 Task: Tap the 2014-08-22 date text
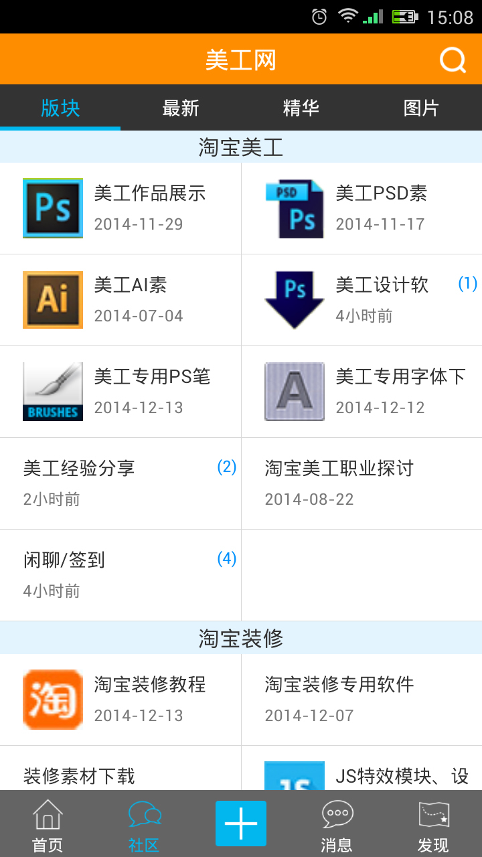pyautogui.click(x=309, y=499)
